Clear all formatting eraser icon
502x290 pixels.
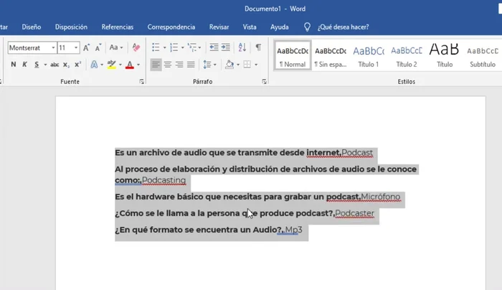tap(136, 48)
